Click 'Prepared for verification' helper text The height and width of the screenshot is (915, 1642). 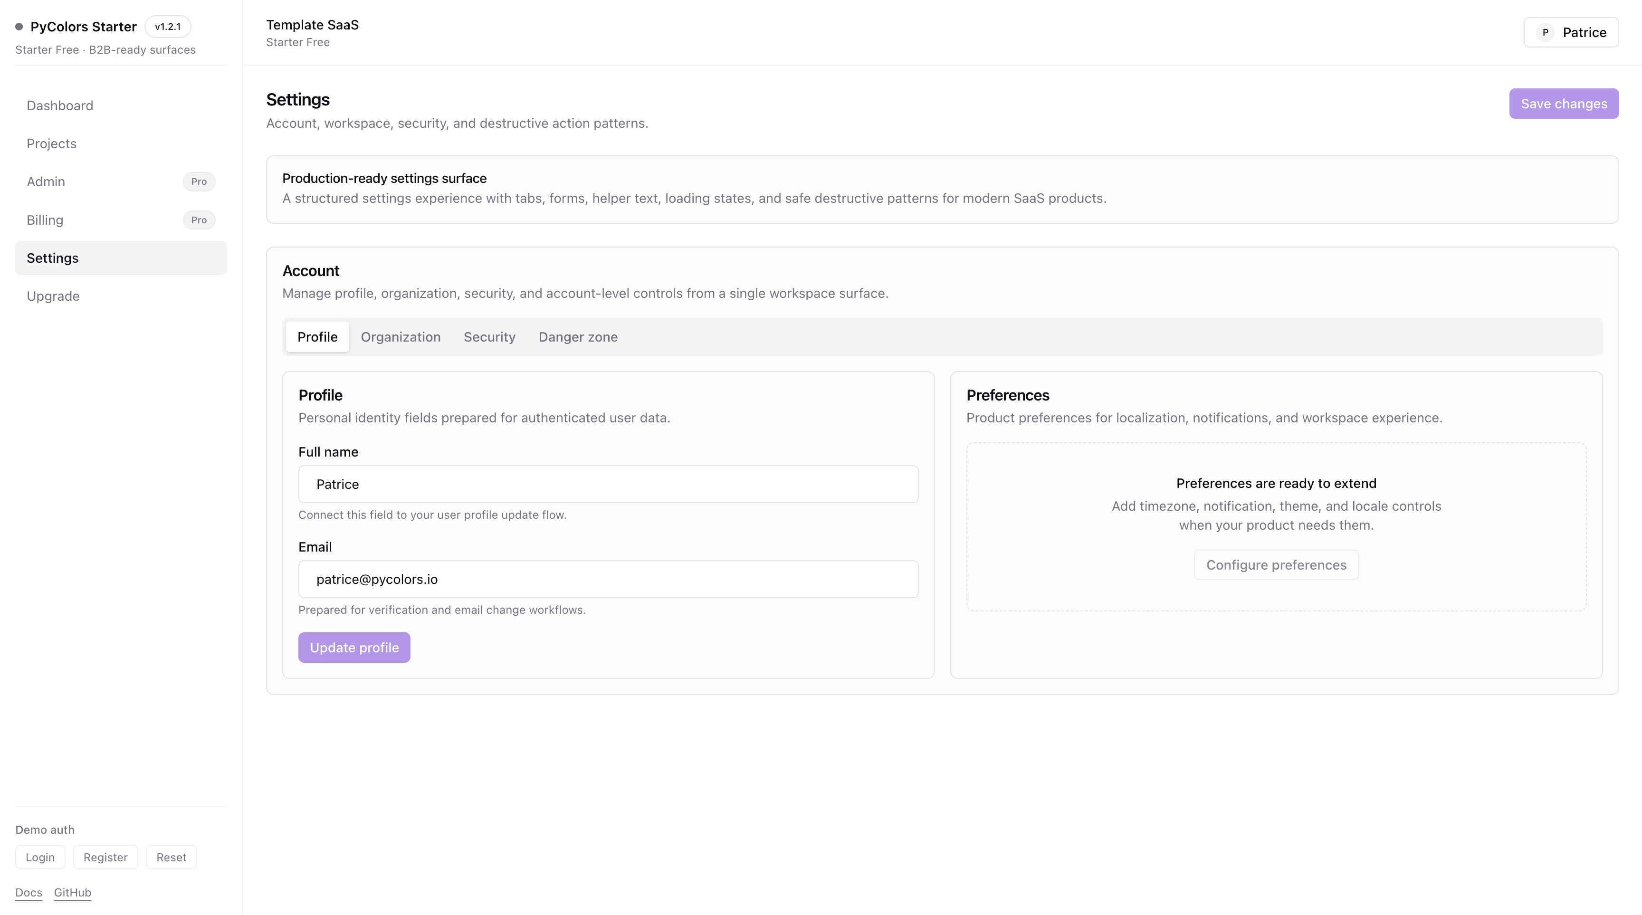pos(442,610)
